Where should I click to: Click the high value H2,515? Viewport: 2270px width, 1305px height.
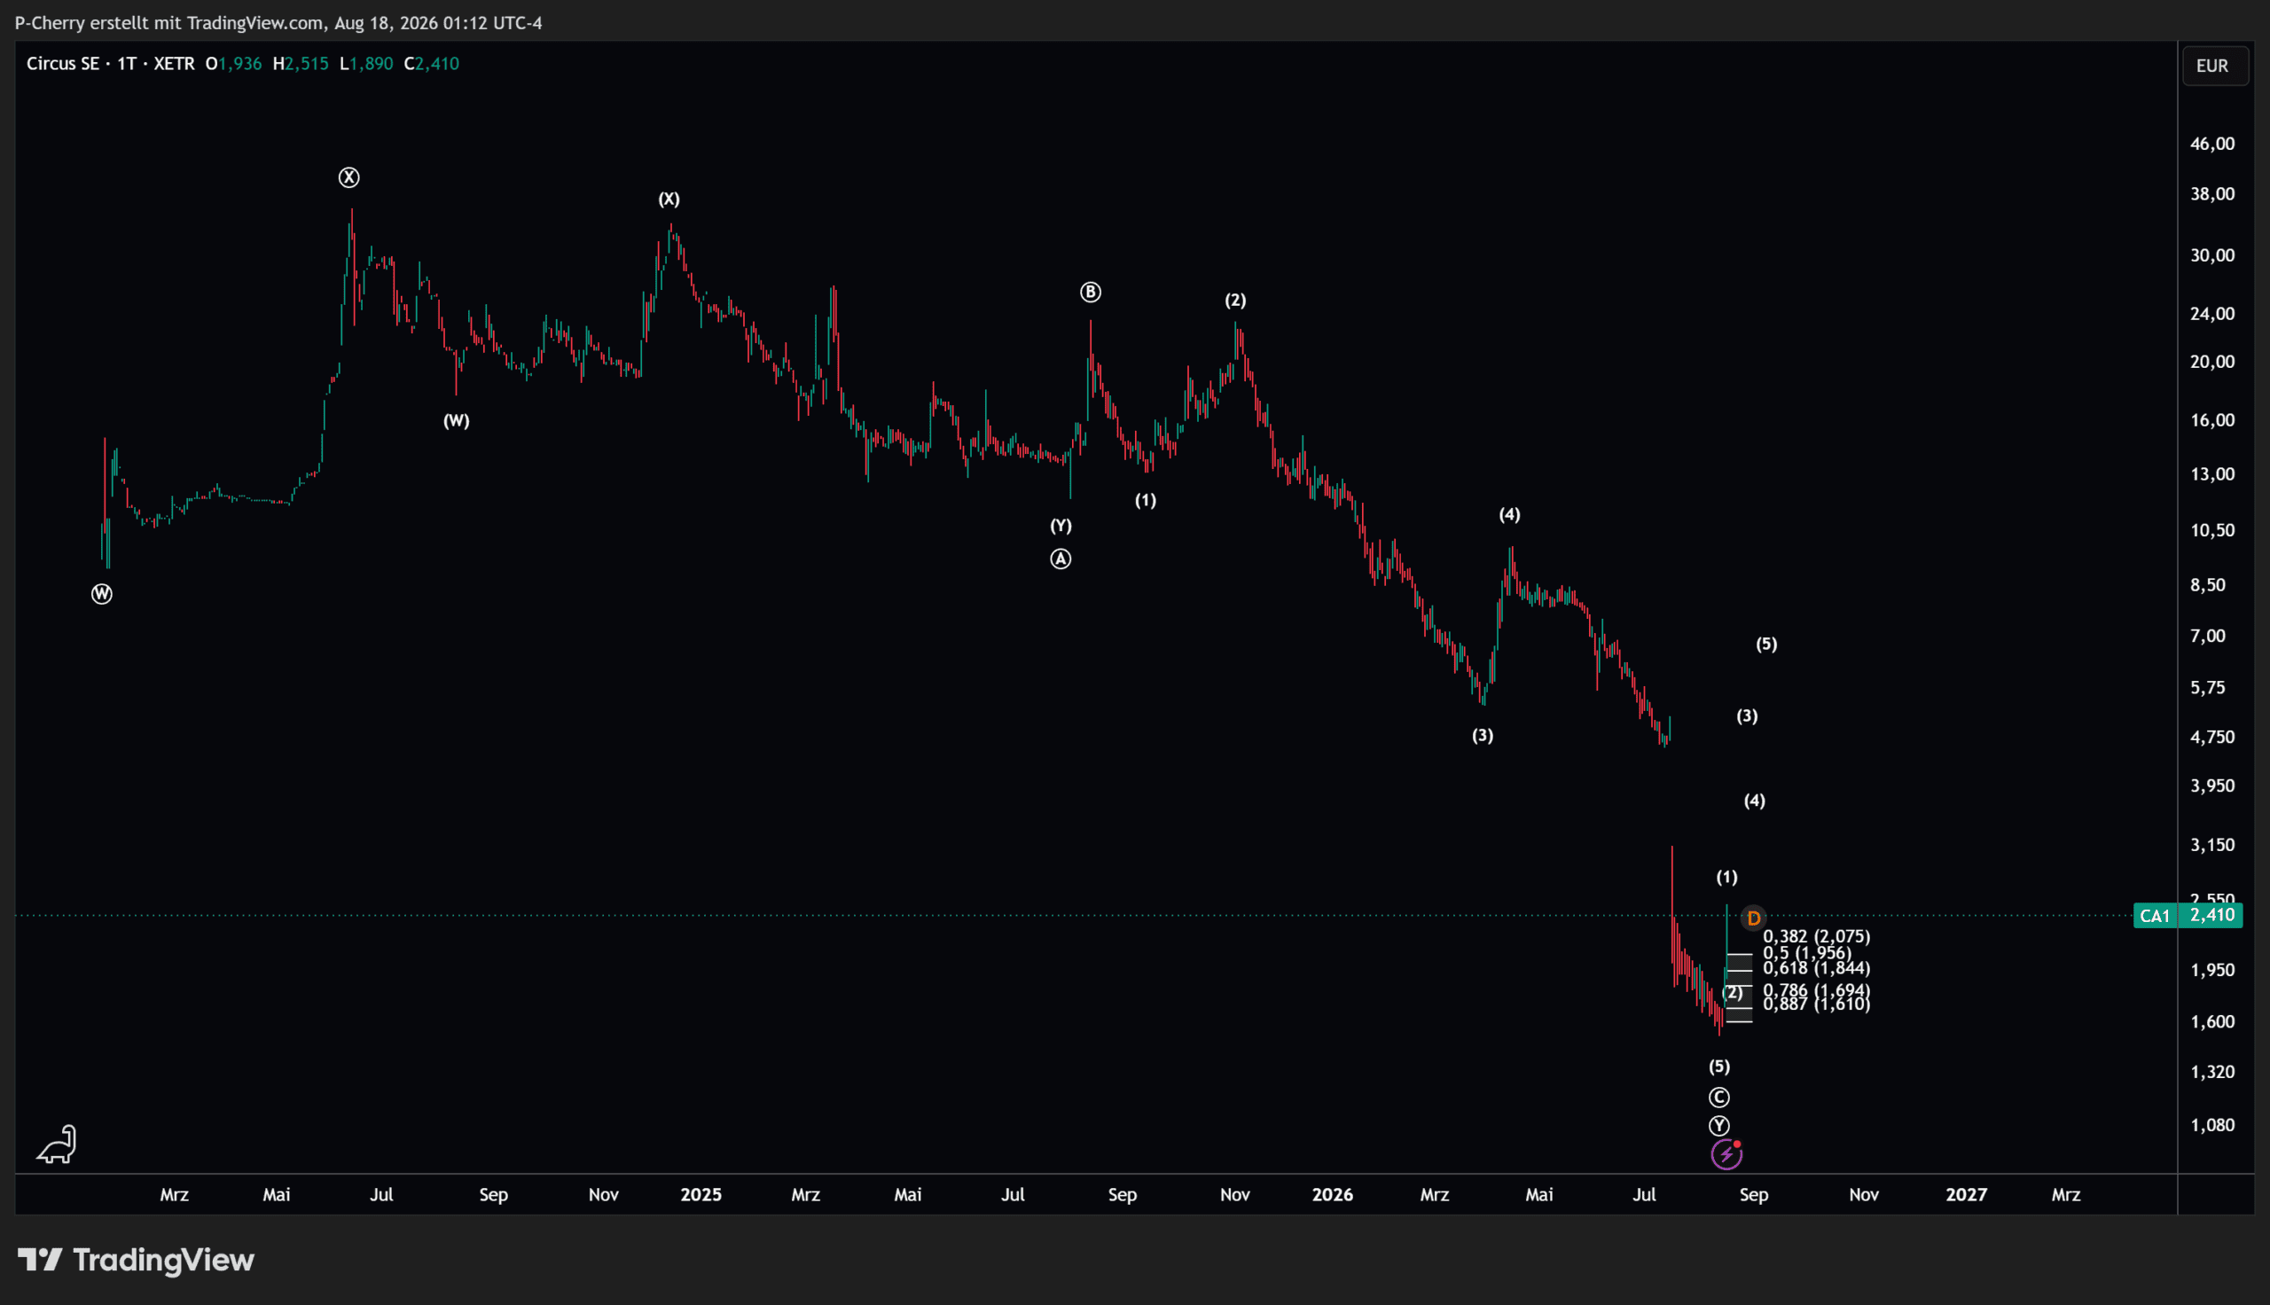(x=301, y=64)
